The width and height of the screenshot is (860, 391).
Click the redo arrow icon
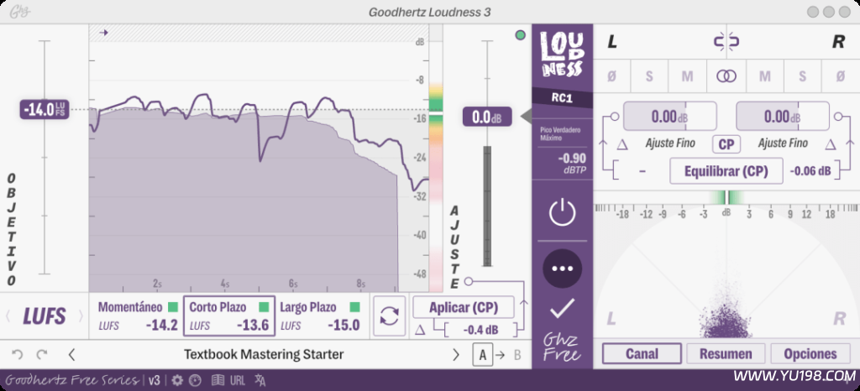[42, 355]
